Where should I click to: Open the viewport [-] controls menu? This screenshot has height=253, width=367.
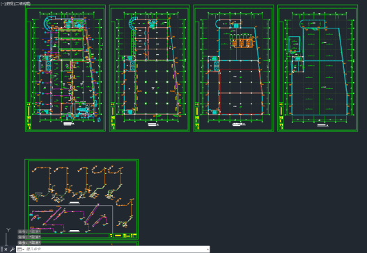2,3
